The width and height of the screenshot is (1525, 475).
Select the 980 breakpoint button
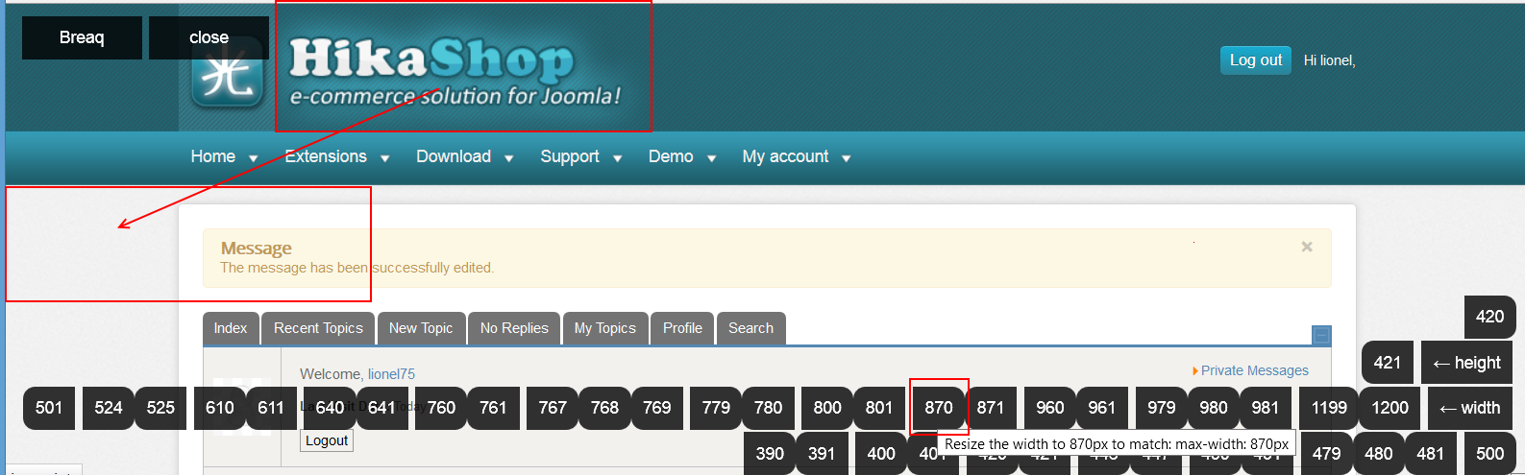1214,408
